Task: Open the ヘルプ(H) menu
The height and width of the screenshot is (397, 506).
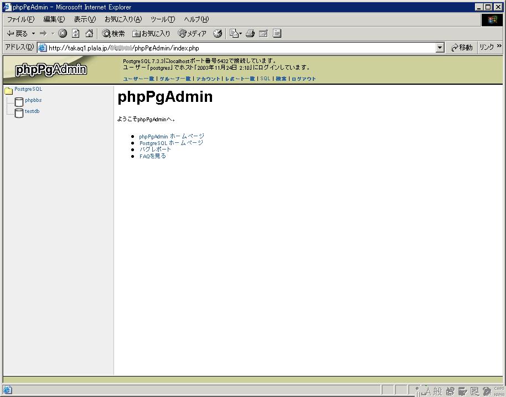Action: (x=197, y=19)
